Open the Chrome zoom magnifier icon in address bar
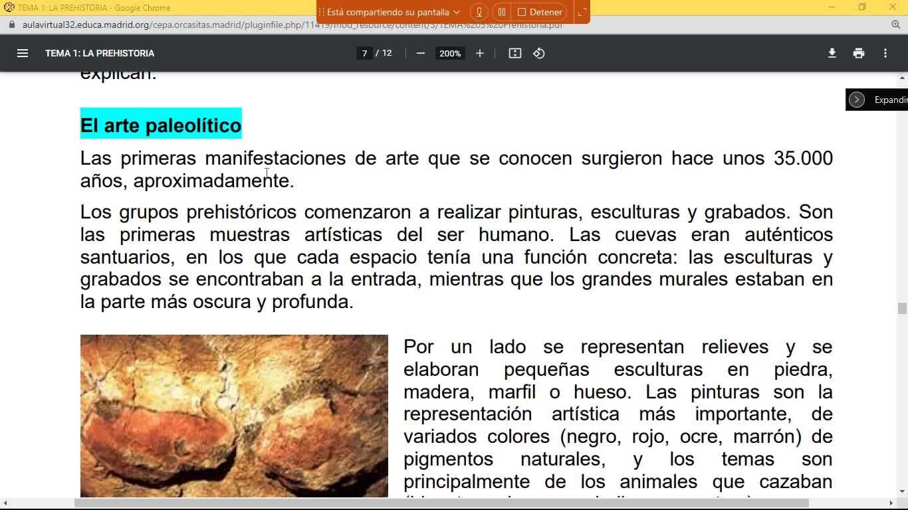Viewport: 908px width, 510px height. 895,25
